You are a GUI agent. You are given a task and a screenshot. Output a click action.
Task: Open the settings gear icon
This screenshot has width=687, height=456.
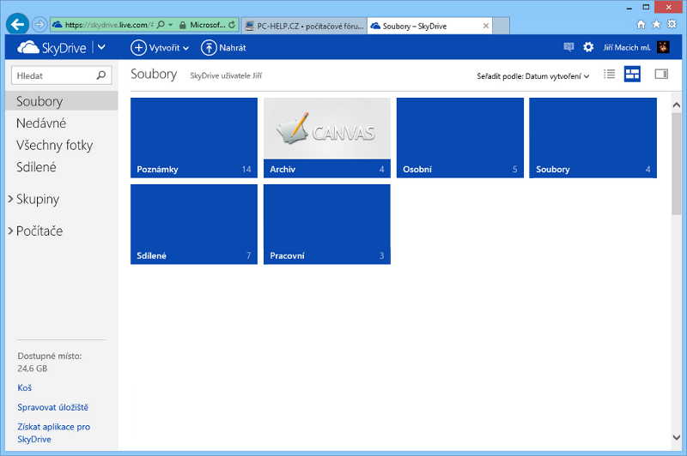click(x=588, y=48)
